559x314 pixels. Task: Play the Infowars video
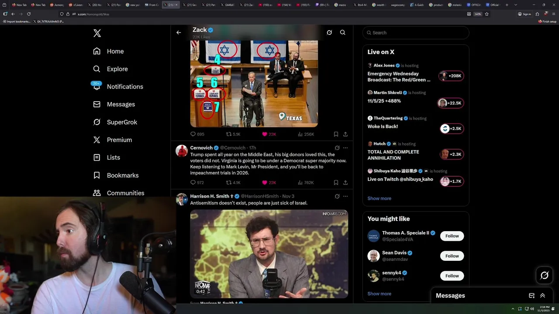(269, 254)
